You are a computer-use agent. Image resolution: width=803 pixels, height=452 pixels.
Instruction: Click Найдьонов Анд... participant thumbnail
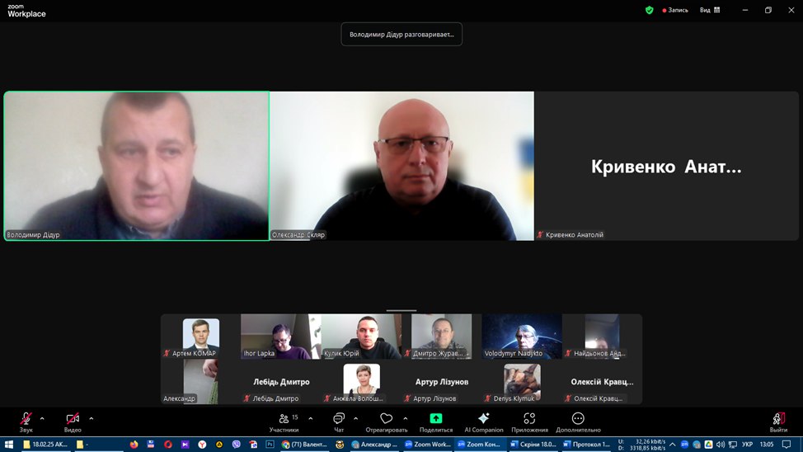coord(602,337)
